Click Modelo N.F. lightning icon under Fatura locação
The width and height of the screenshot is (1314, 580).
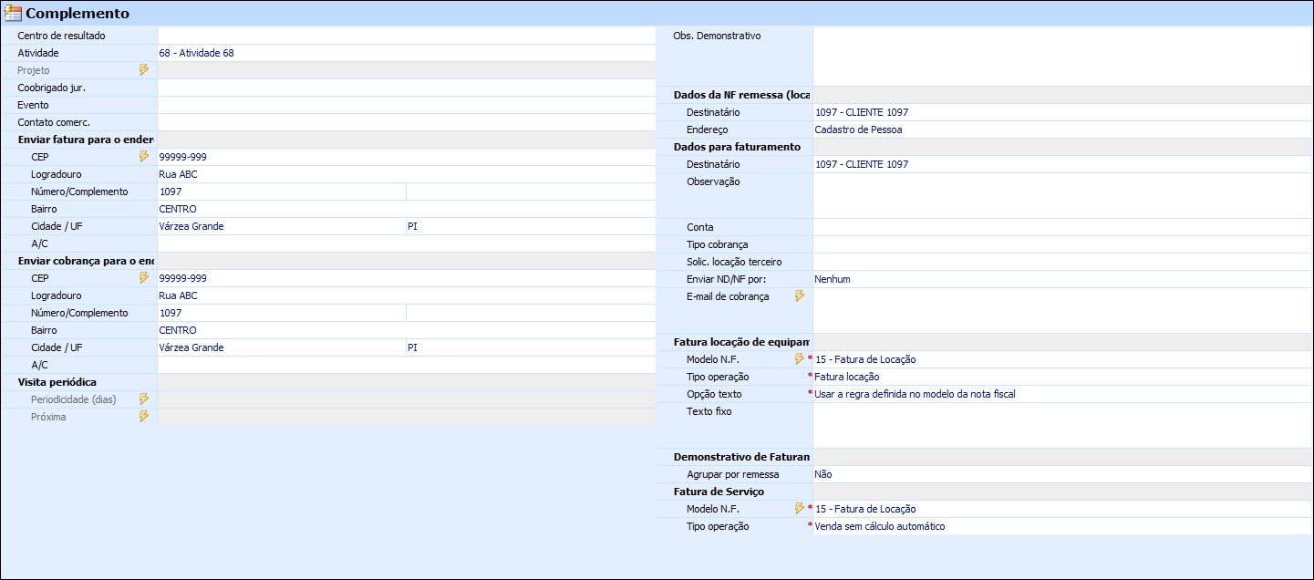click(800, 359)
